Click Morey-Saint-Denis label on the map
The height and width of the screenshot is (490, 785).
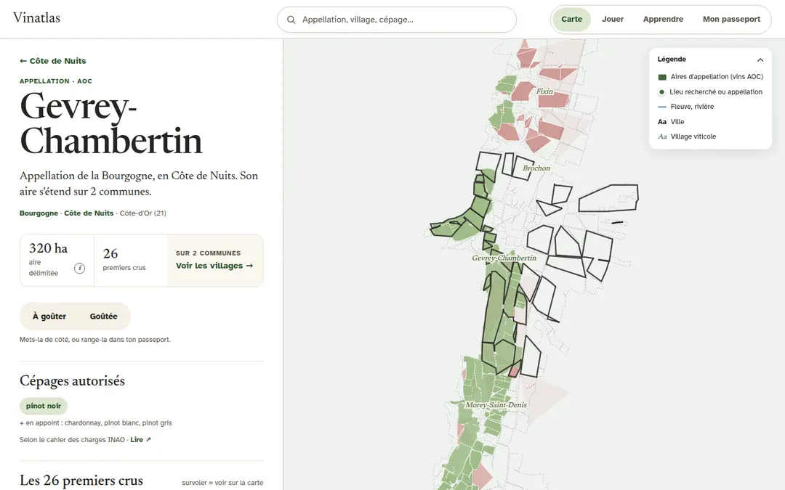pyautogui.click(x=496, y=405)
